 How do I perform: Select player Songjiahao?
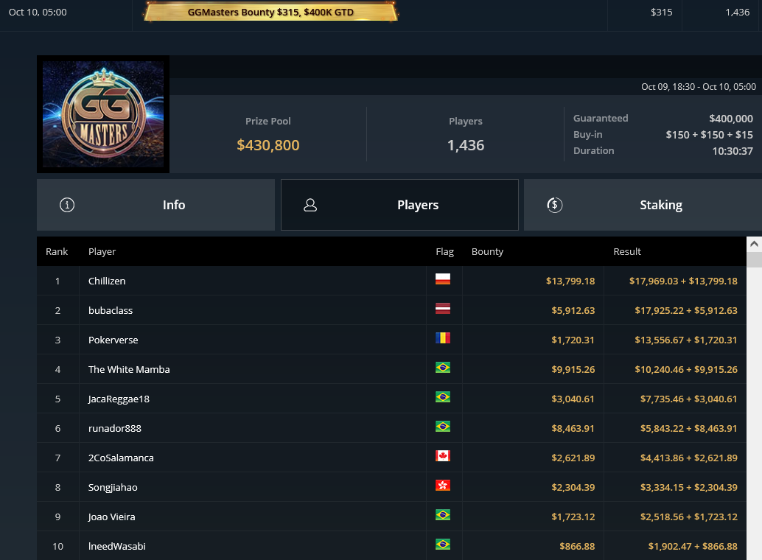click(113, 488)
